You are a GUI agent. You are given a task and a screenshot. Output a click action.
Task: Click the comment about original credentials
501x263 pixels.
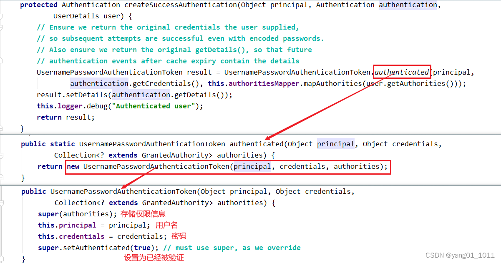[x=167, y=27]
